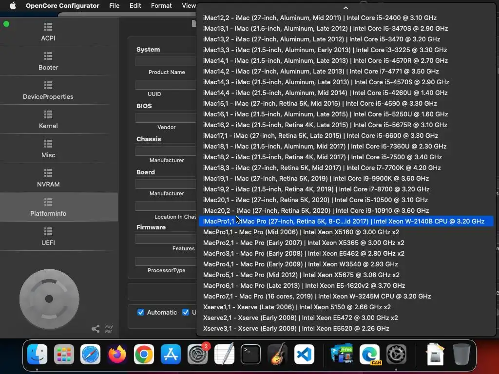Pick iMac18,3 Core i7-7700K model
This screenshot has height=374, width=499.
(x=346, y=168)
